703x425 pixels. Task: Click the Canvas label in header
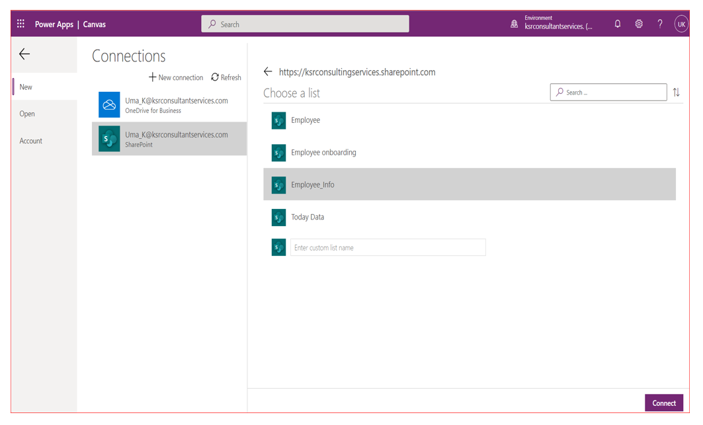pos(94,24)
